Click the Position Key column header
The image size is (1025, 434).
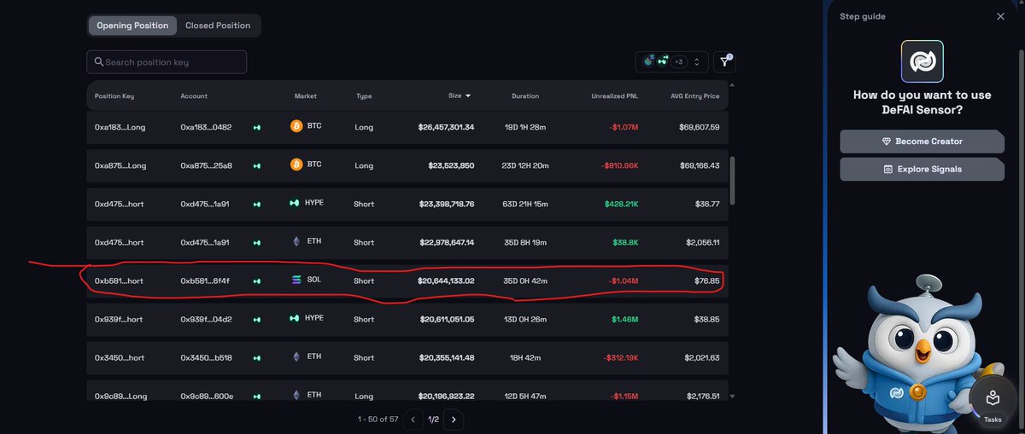pyautogui.click(x=114, y=96)
